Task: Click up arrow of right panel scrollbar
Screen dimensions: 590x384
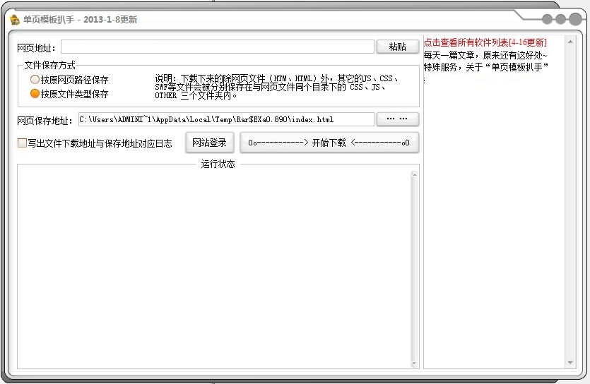Action: click(x=570, y=42)
